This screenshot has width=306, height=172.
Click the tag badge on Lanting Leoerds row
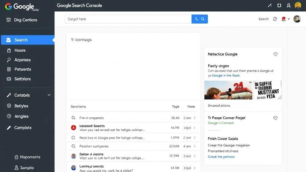(x=187, y=168)
